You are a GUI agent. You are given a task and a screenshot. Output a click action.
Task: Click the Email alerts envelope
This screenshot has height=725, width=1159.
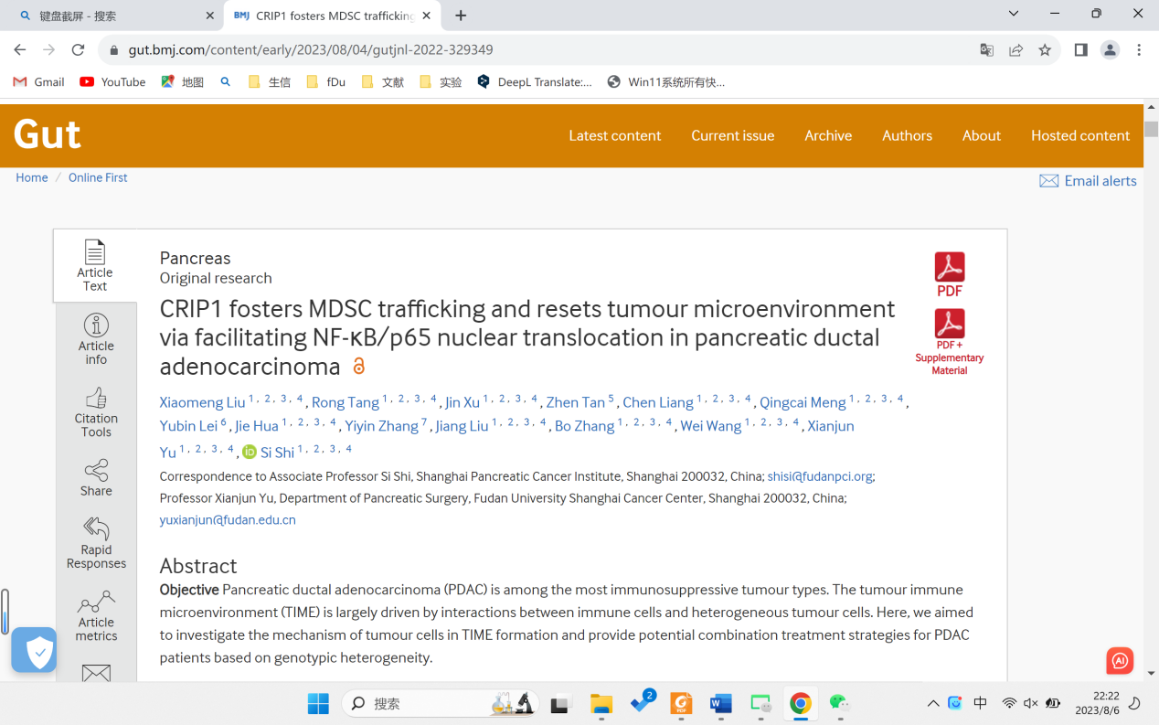tap(1048, 181)
